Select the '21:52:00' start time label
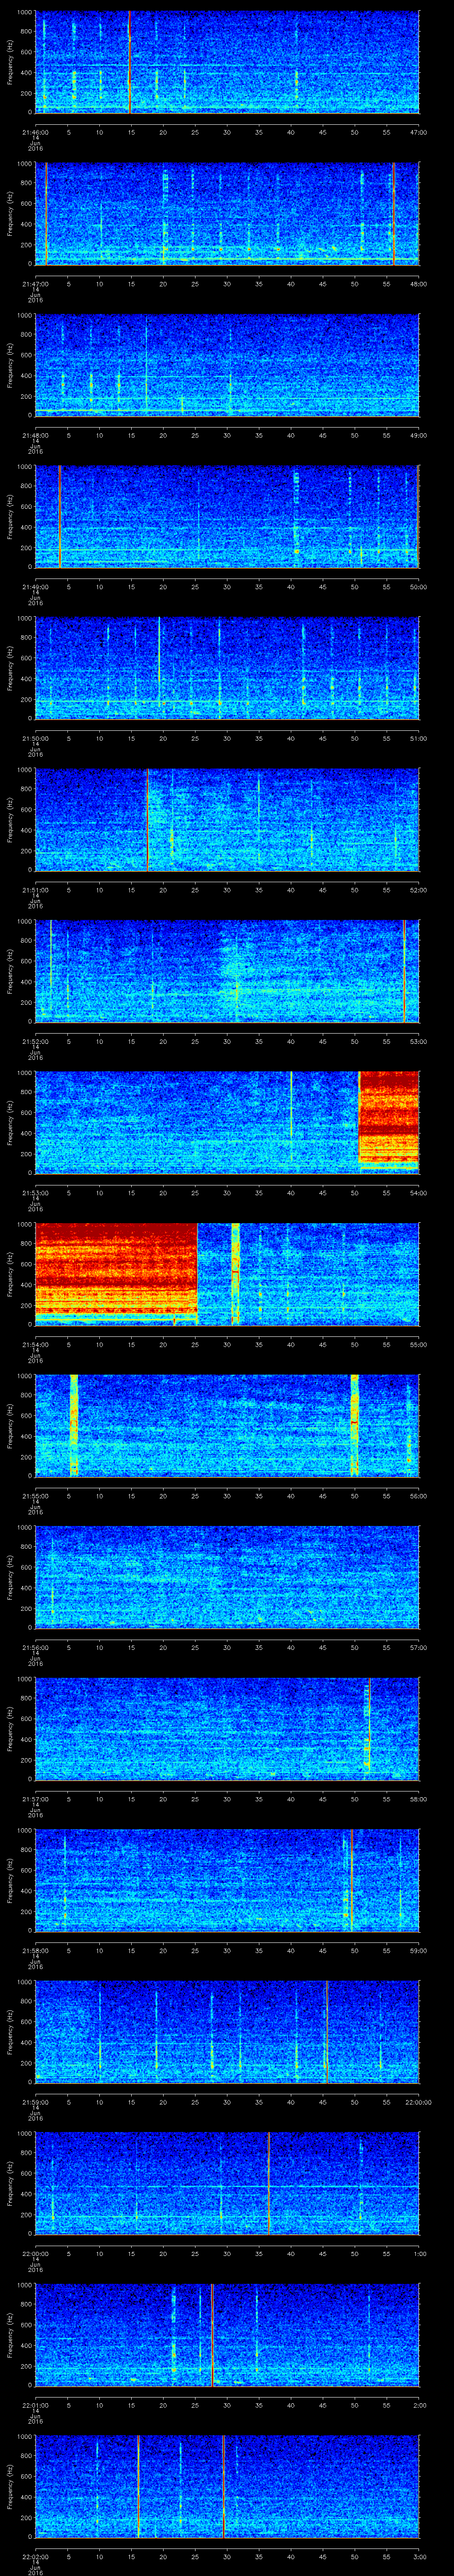454x2576 pixels. pos(35,1041)
